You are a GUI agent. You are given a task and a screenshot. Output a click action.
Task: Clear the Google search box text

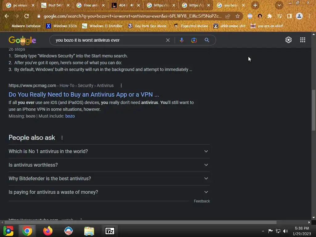coord(168,40)
